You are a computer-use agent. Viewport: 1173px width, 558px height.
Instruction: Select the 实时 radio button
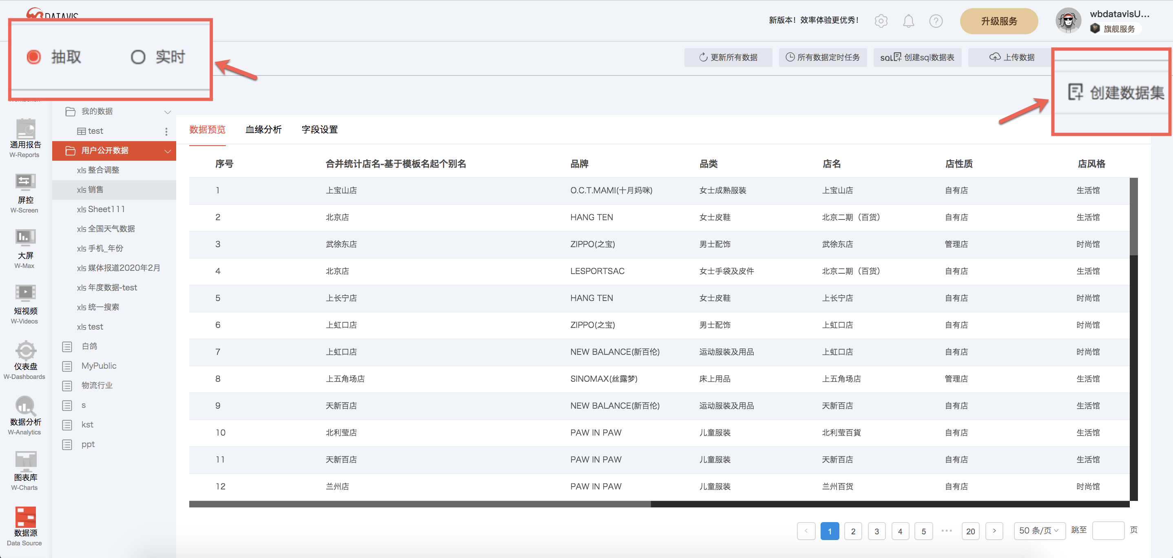tap(138, 57)
